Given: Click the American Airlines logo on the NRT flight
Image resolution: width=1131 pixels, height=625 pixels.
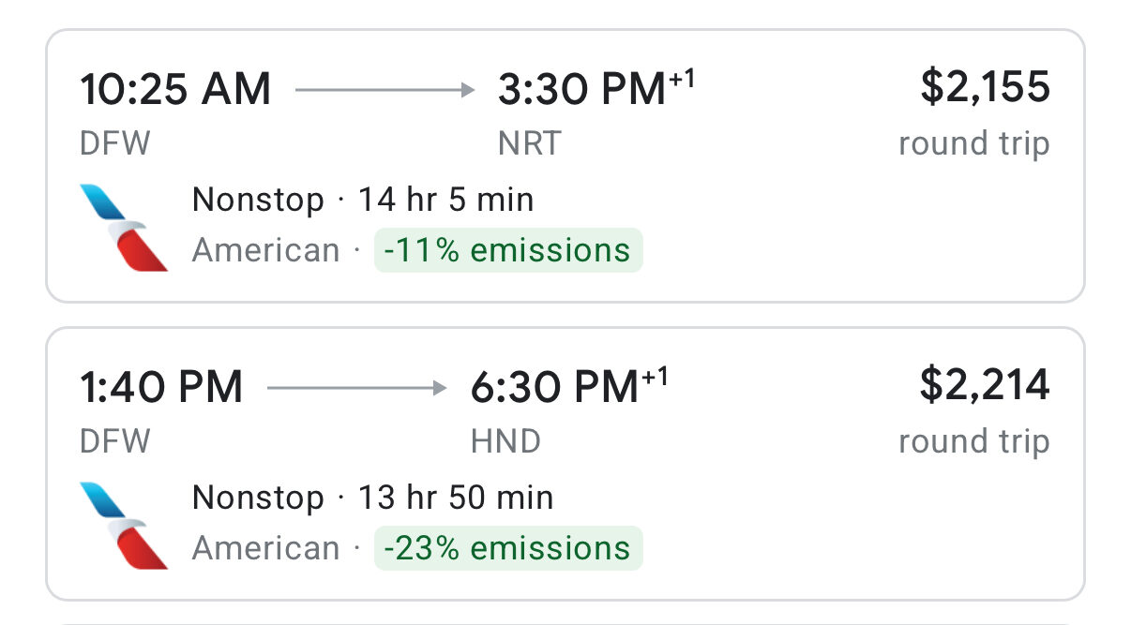Looking at the screenshot, I should point(124,227).
